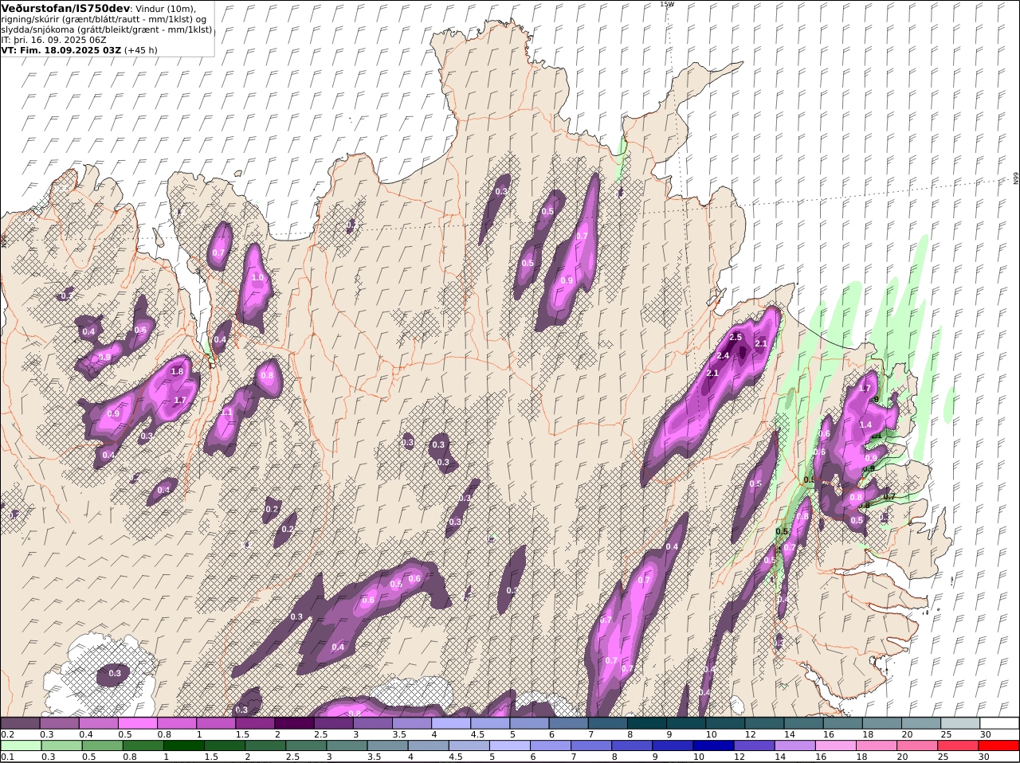Click the N99 latitude label on the right edge
Image resolution: width=1020 pixels, height=763 pixels.
tap(1016, 179)
